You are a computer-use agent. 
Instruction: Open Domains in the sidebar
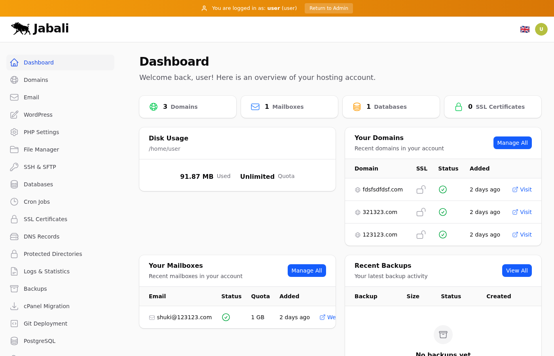click(36, 80)
